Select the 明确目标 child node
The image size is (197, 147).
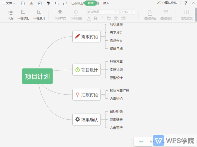point(116,49)
